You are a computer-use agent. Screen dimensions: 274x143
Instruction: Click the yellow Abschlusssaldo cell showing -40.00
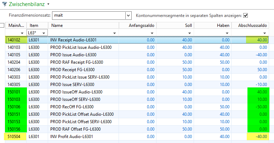tap(257, 137)
